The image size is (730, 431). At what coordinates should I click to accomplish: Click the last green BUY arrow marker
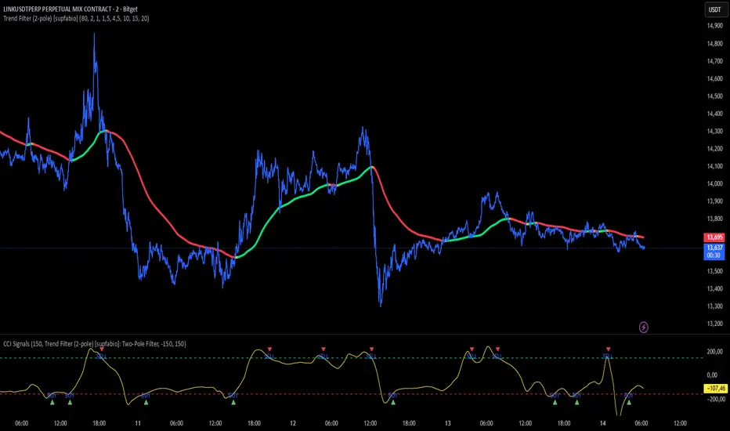[x=629, y=402]
